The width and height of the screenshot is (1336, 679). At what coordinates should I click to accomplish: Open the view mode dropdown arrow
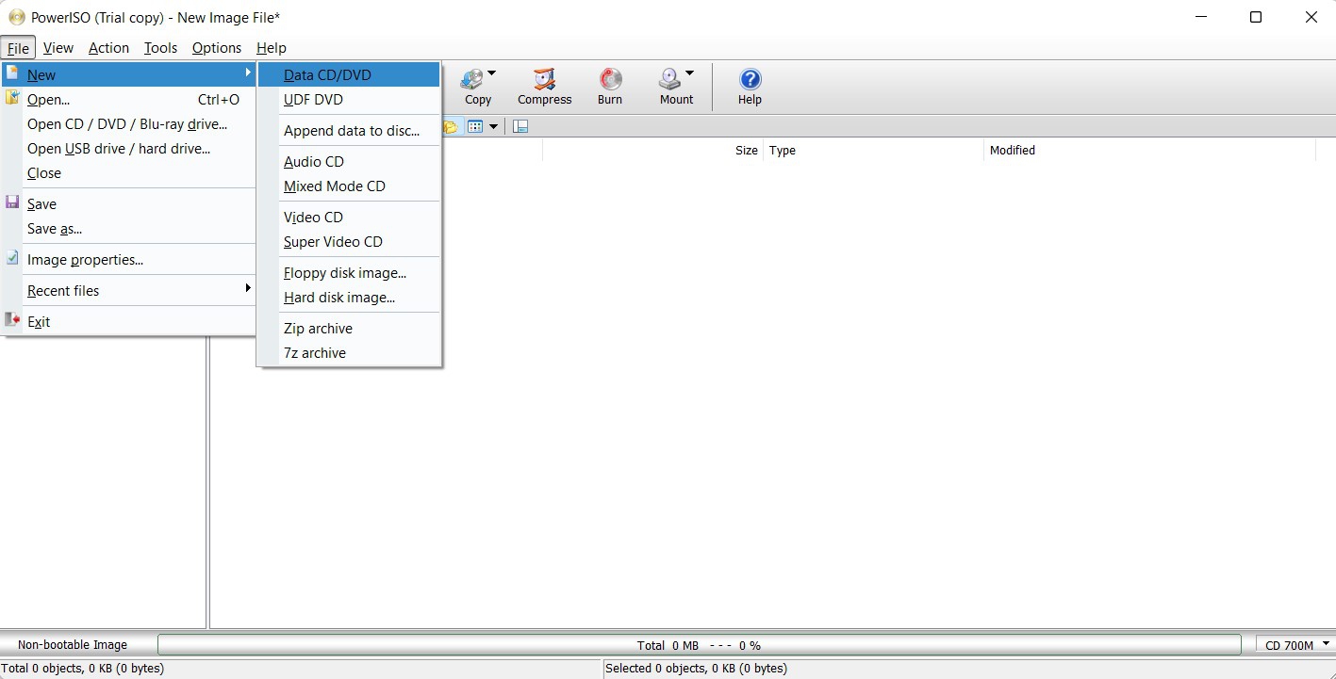[493, 126]
